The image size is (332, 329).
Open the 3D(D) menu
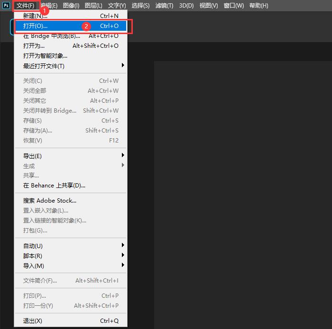click(x=186, y=6)
